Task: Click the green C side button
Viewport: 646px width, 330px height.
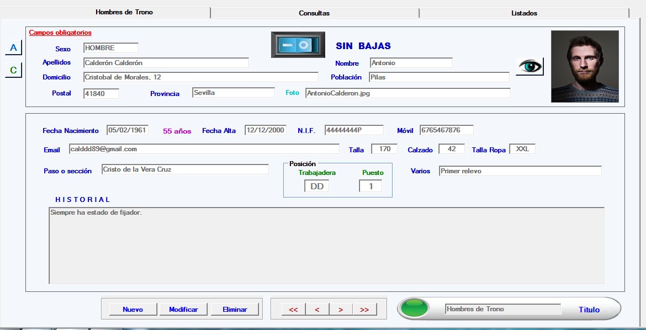Action: tap(13, 70)
